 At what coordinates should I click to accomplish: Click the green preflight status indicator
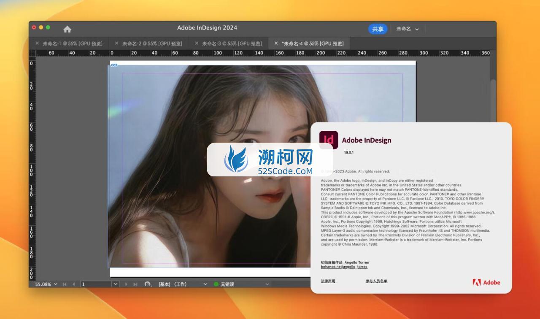click(216, 284)
